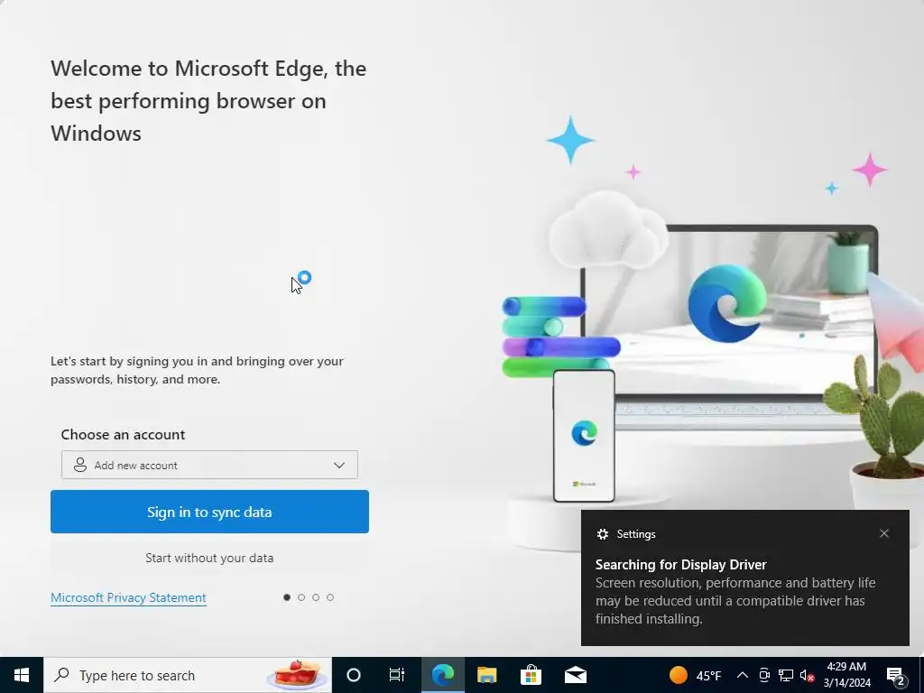924x693 pixels.
Task: Open the Mail app on taskbar
Action: pos(575,675)
